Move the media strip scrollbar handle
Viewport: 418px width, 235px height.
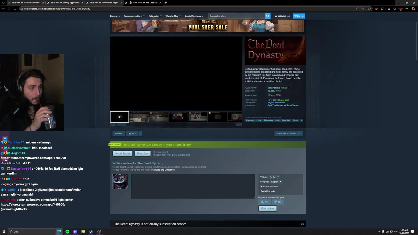(x=121, y=125)
